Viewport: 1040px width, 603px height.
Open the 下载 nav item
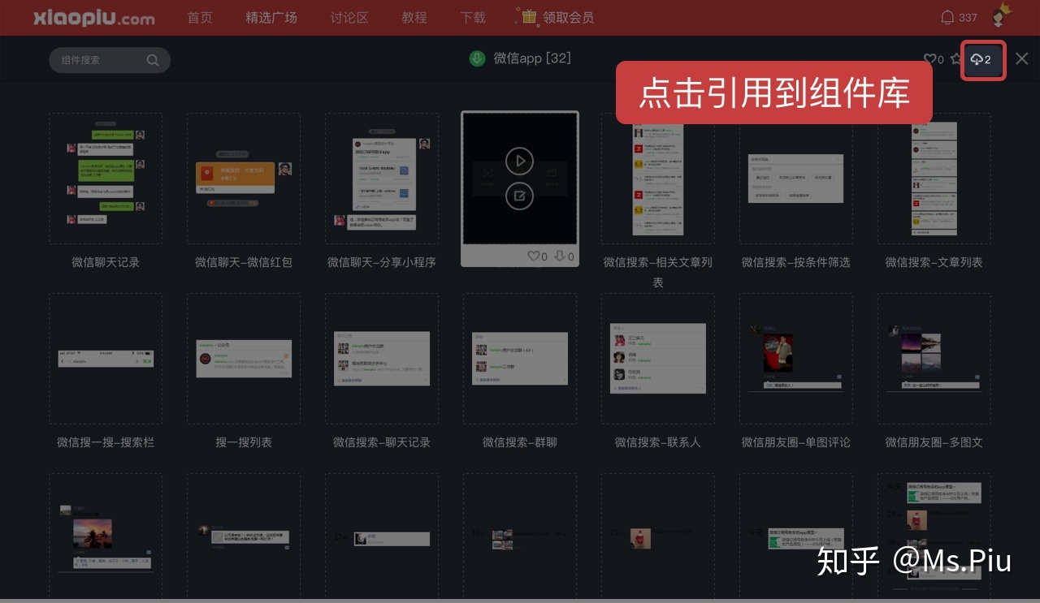click(473, 17)
